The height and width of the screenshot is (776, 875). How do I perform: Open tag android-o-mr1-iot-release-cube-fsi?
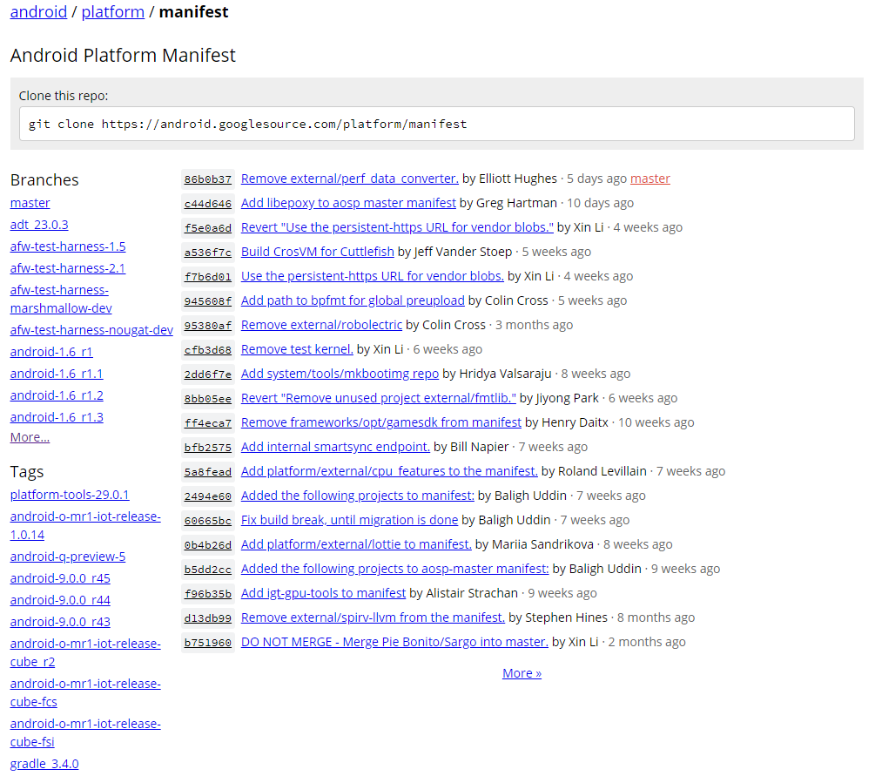point(85,732)
